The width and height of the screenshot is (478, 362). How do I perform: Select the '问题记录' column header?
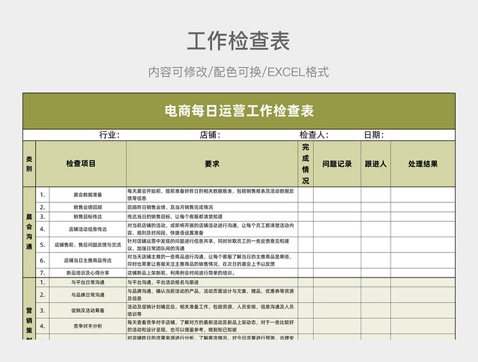[x=337, y=164]
